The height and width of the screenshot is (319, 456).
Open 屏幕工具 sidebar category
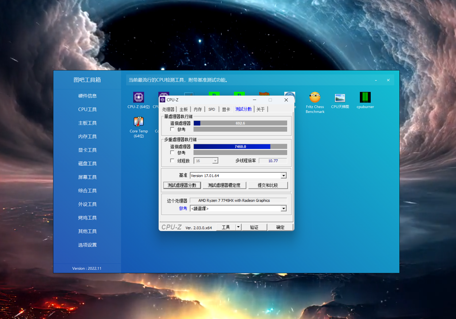87,177
